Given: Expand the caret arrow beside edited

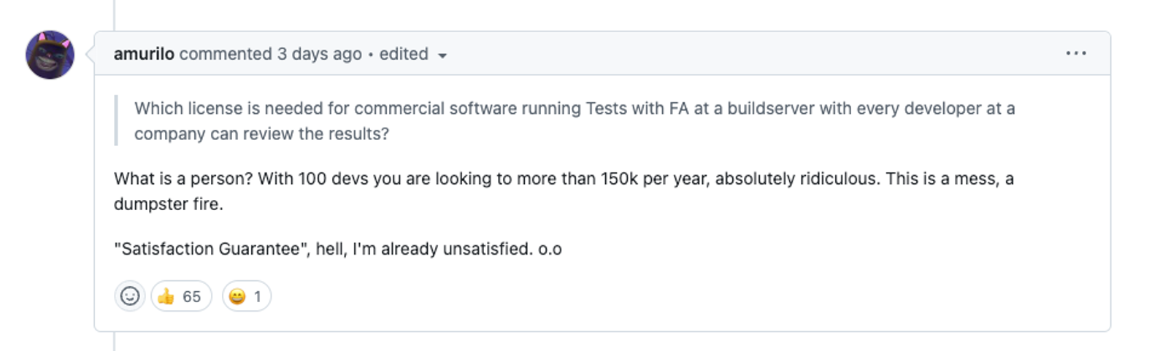Looking at the screenshot, I should [x=442, y=55].
